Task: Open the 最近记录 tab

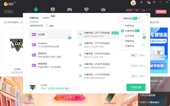Action: pos(154,22)
